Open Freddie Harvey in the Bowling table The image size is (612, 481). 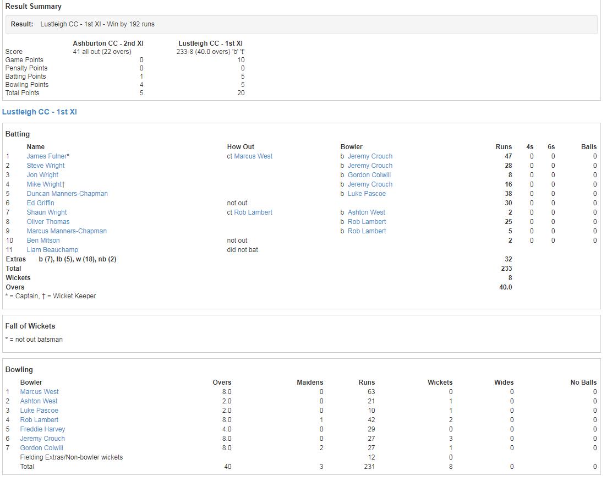coord(43,429)
